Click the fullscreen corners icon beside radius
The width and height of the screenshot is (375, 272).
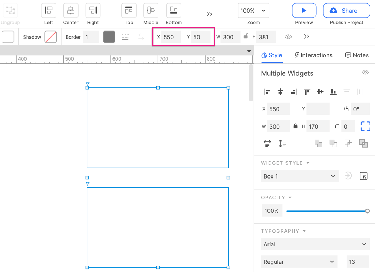(x=365, y=126)
